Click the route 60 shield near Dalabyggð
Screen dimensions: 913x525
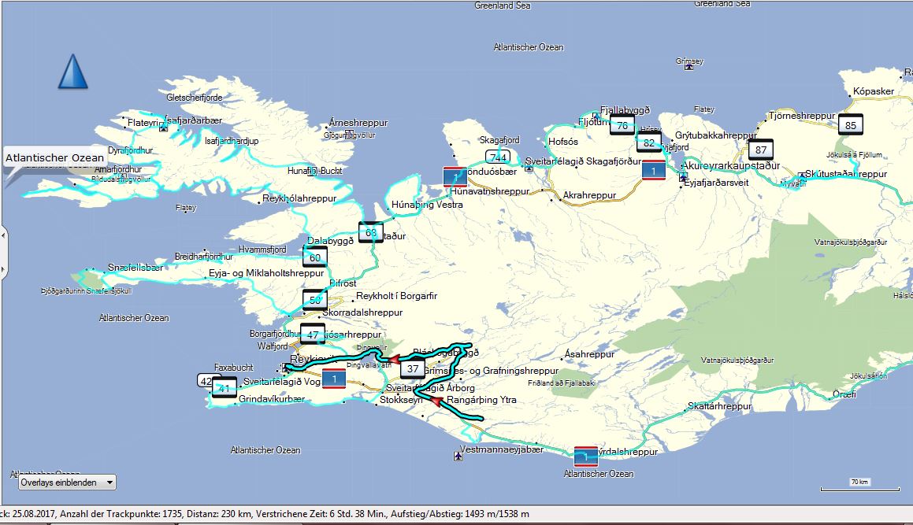(x=314, y=257)
